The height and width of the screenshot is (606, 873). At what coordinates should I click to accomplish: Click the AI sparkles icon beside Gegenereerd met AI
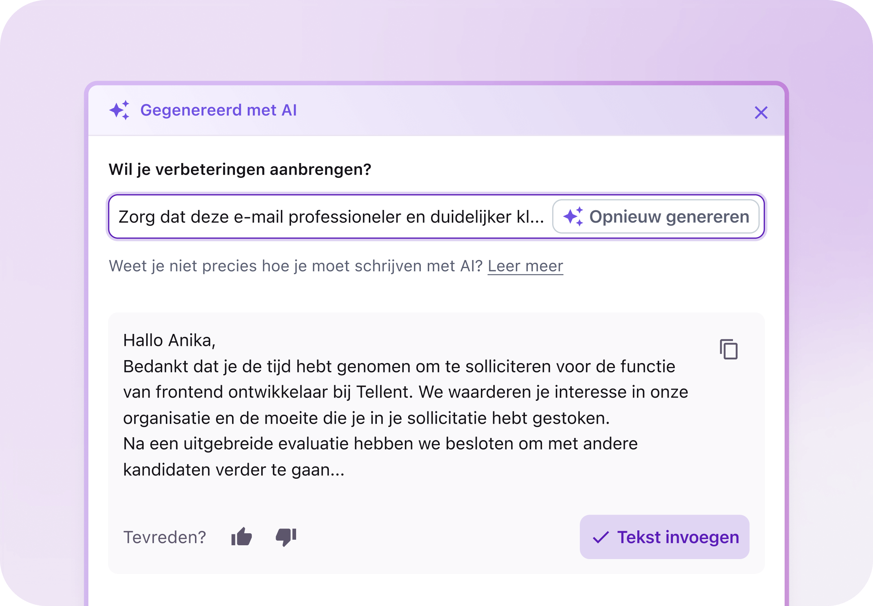point(120,111)
